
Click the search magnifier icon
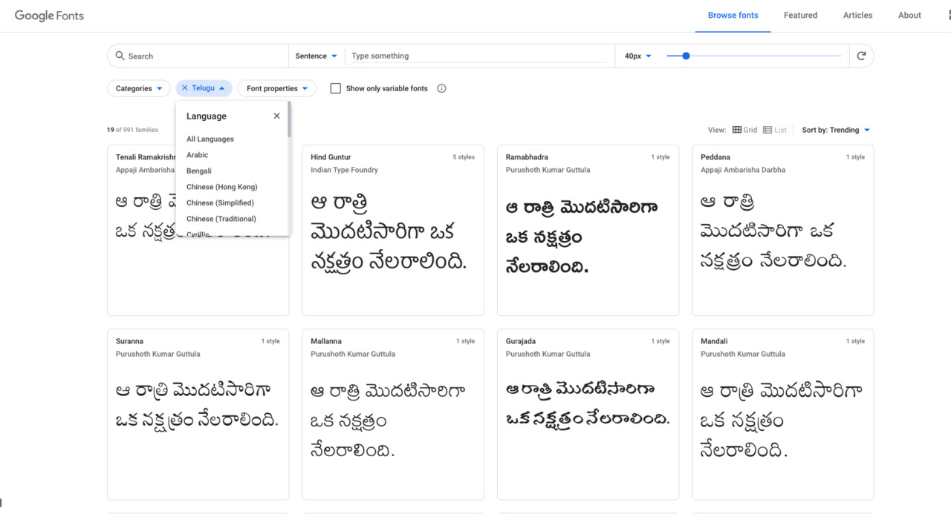pyautogui.click(x=120, y=56)
